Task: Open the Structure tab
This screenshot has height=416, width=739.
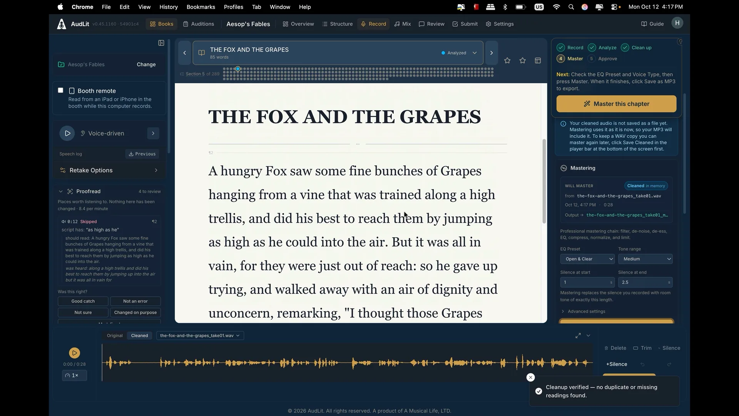Action: [x=337, y=24]
